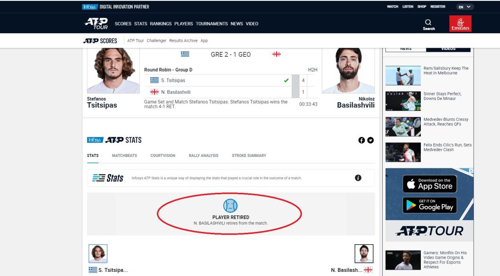500x276 pixels.
Task: Open Download on the App Store badge
Action: coord(430,184)
